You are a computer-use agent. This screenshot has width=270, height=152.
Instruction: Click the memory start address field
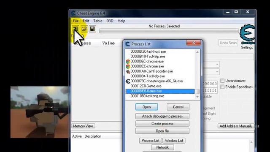pyautogui.click(x=210, y=84)
